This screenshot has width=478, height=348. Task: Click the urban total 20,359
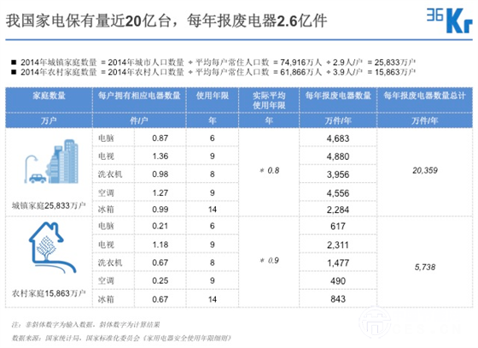click(425, 170)
